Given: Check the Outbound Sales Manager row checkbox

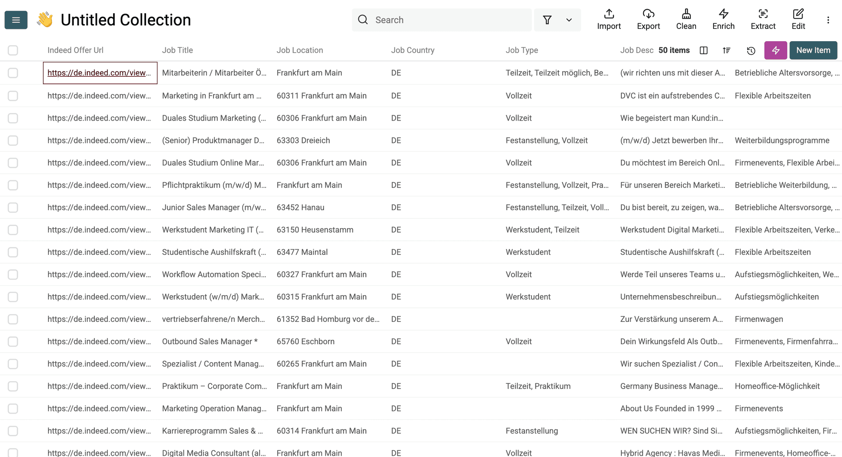Looking at the screenshot, I should pos(13,341).
